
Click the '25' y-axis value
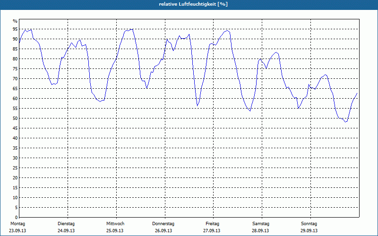[15, 168]
